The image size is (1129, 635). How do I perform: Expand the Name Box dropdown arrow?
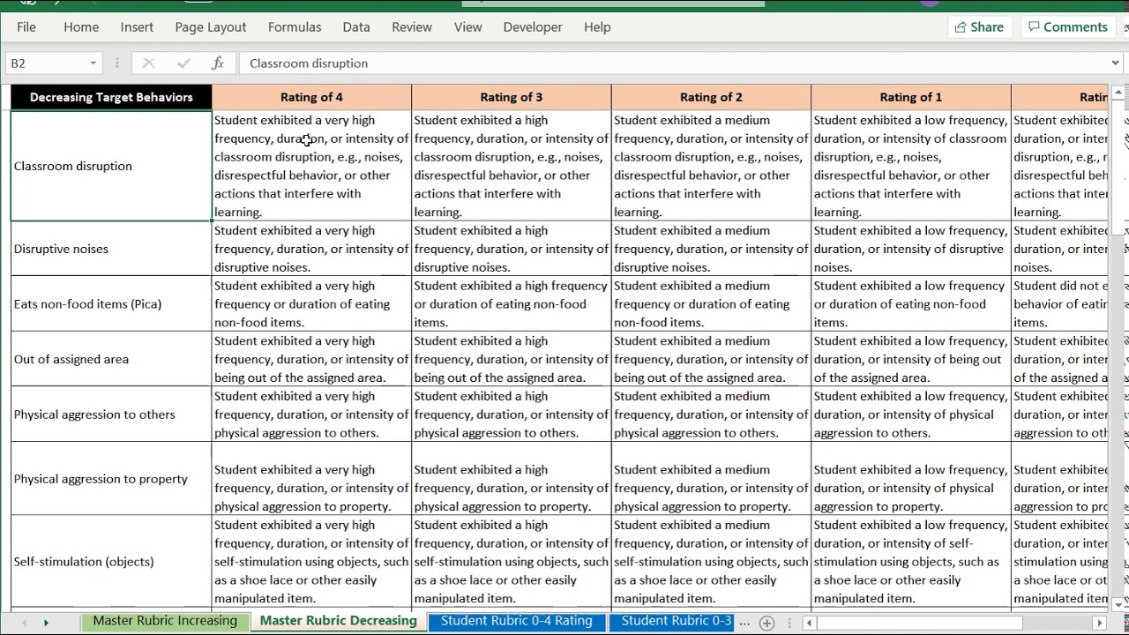[93, 63]
